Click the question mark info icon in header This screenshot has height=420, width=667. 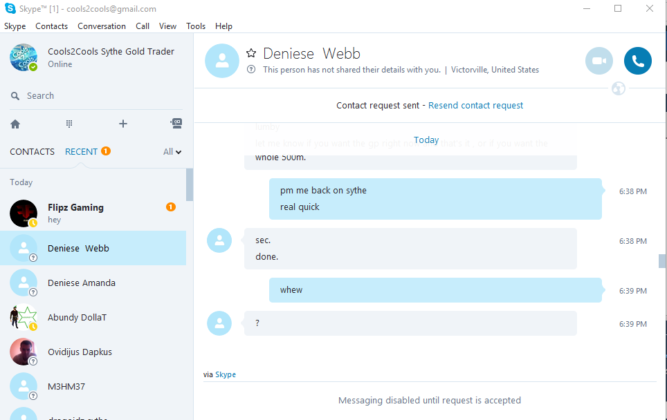click(x=251, y=69)
